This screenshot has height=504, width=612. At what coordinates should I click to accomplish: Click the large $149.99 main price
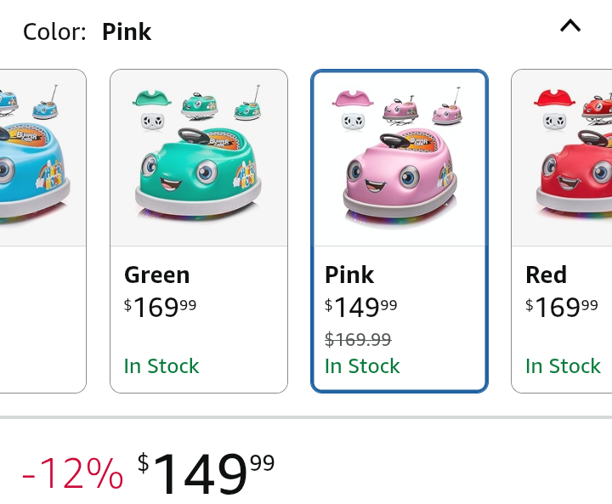(x=207, y=472)
